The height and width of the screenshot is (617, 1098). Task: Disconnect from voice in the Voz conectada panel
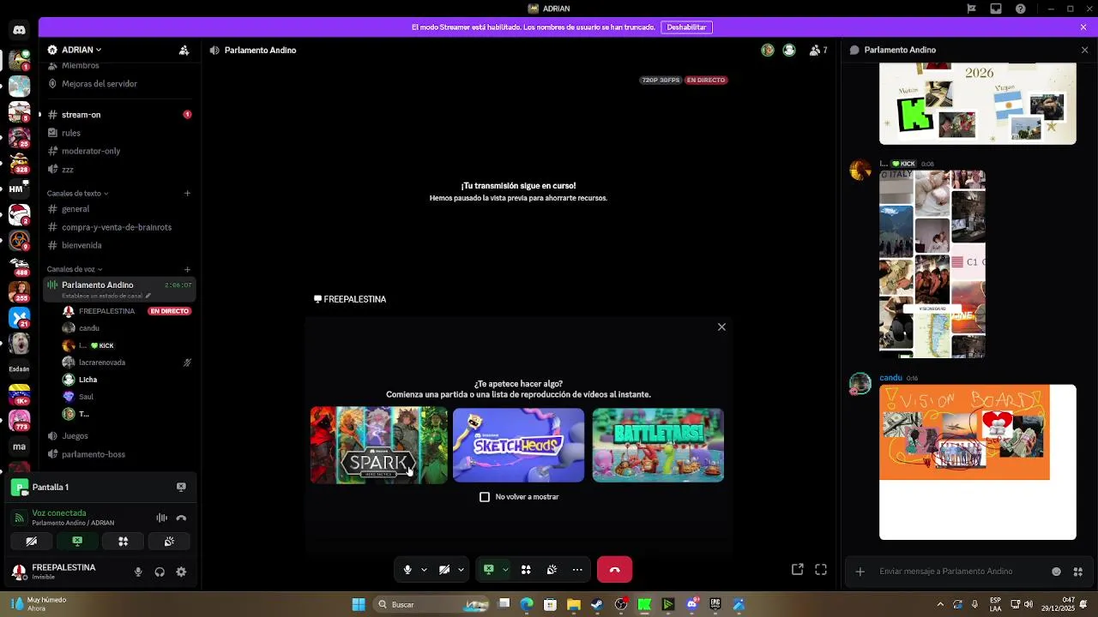click(181, 518)
